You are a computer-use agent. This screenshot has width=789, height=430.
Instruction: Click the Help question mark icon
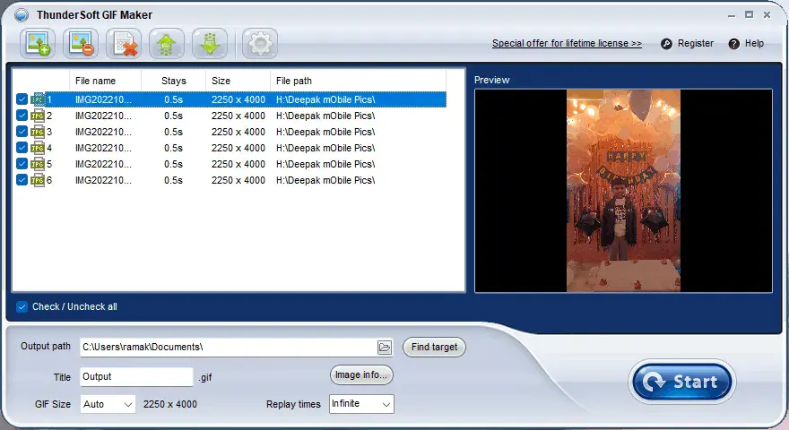(x=734, y=44)
